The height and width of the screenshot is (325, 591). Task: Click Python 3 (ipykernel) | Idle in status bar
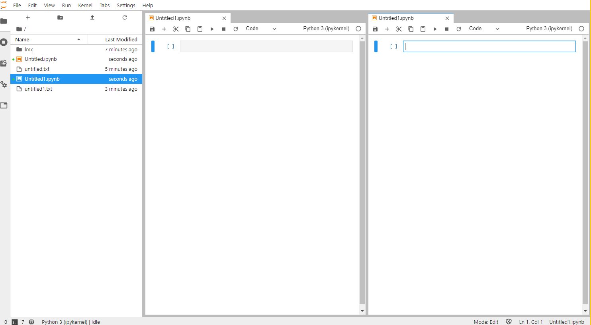click(x=71, y=322)
